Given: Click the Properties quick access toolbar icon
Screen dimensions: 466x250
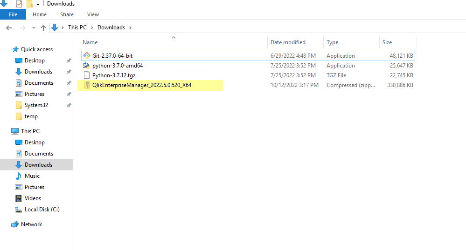Looking at the screenshot, I should pyautogui.click(x=19, y=4).
